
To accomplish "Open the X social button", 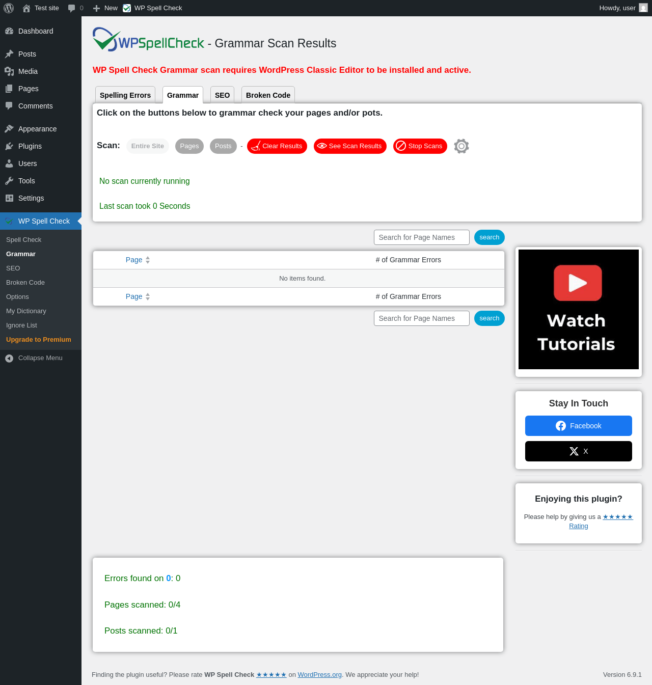I will click(x=579, y=451).
